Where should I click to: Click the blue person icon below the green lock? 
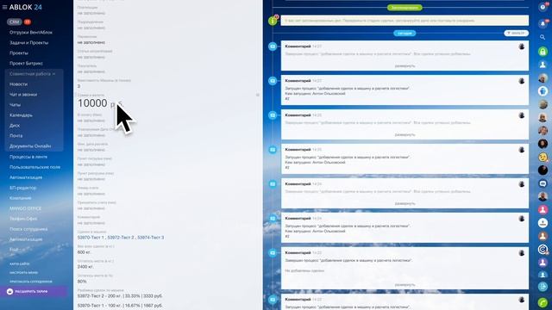tap(543, 65)
